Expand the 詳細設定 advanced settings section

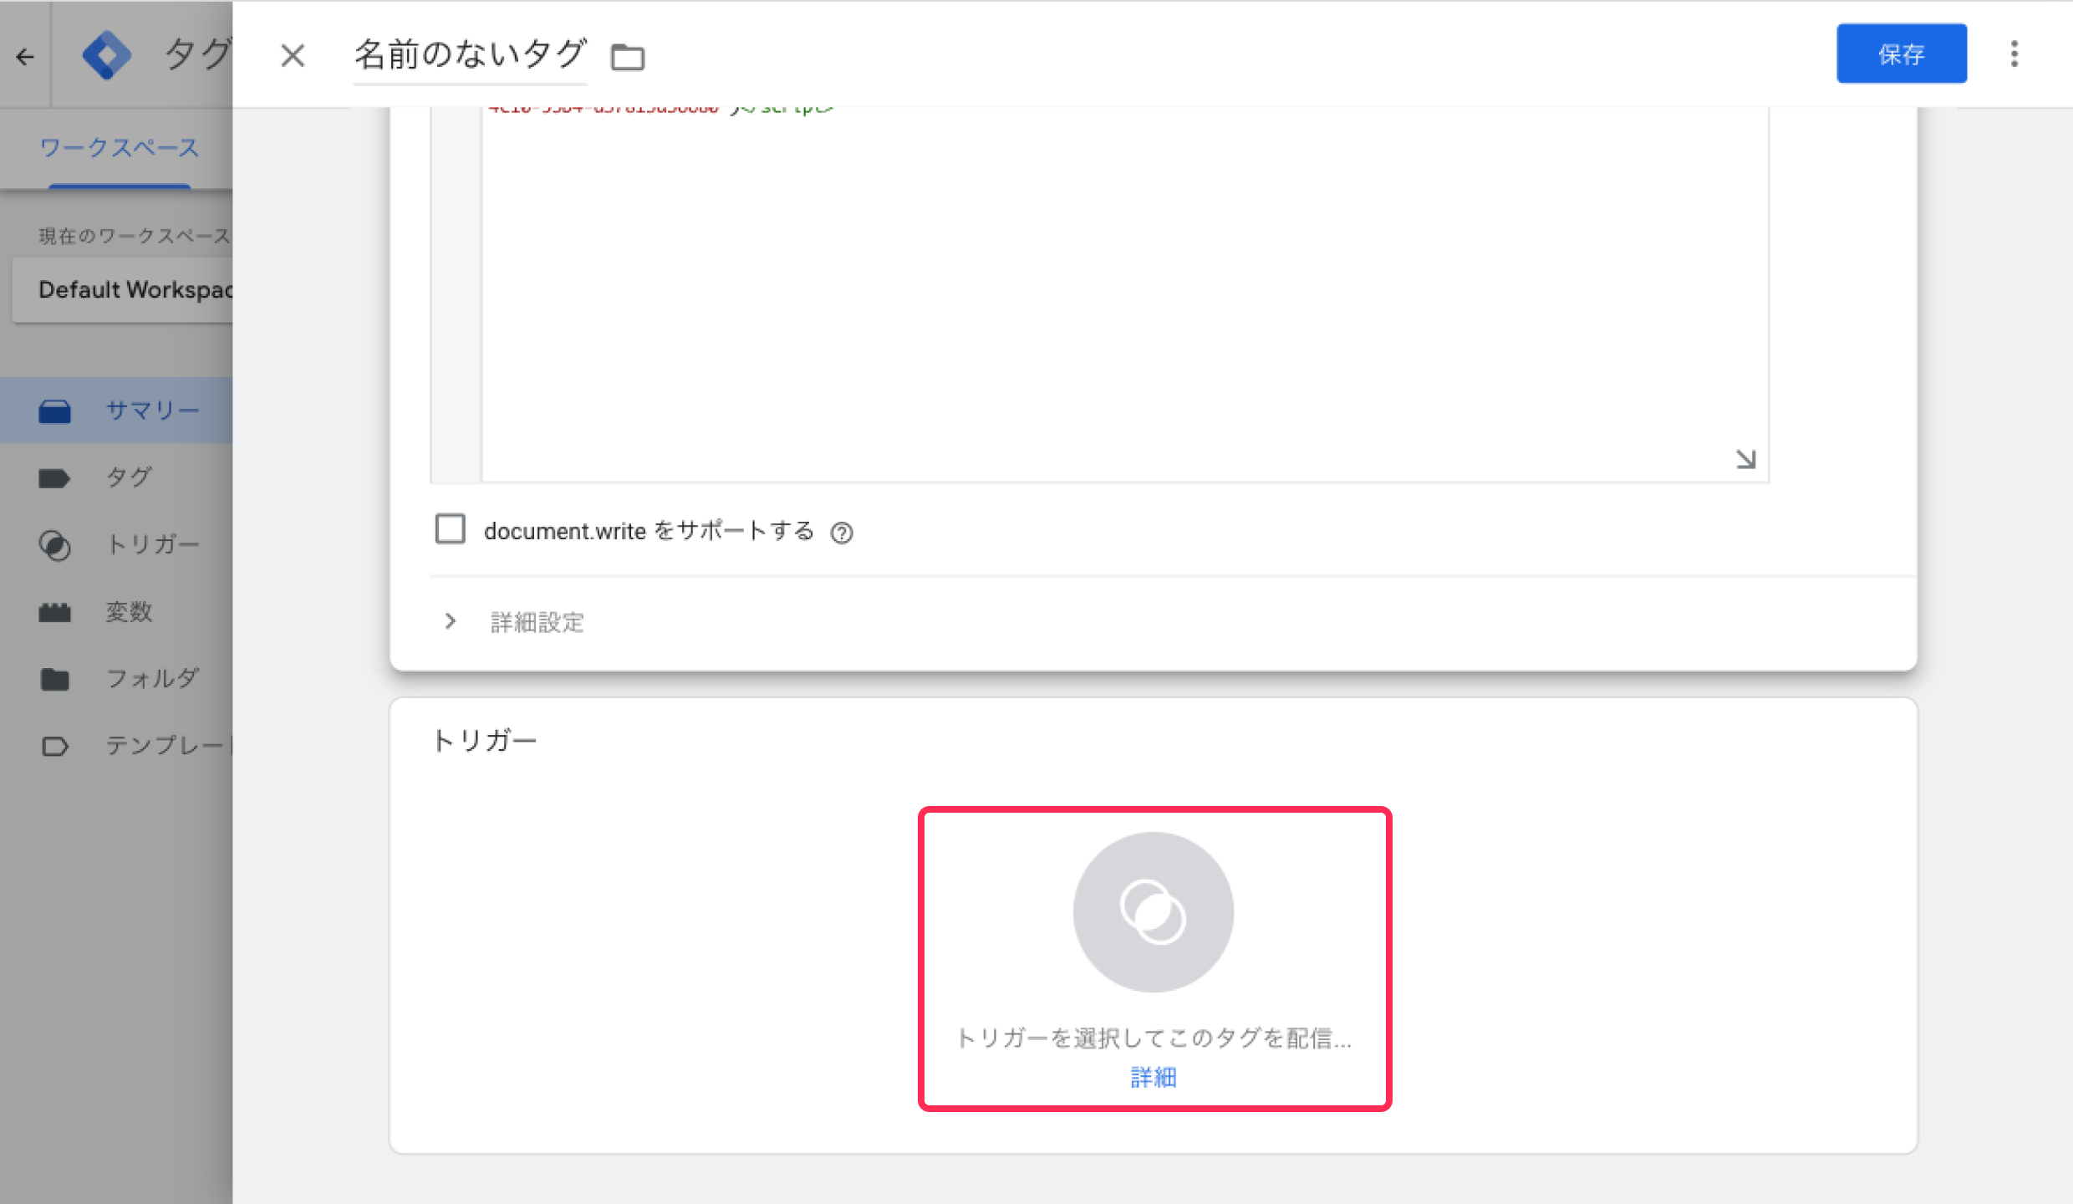coord(536,622)
